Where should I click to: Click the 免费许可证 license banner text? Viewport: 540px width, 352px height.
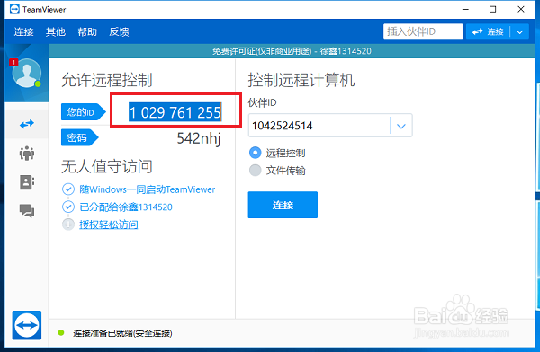(292, 51)
